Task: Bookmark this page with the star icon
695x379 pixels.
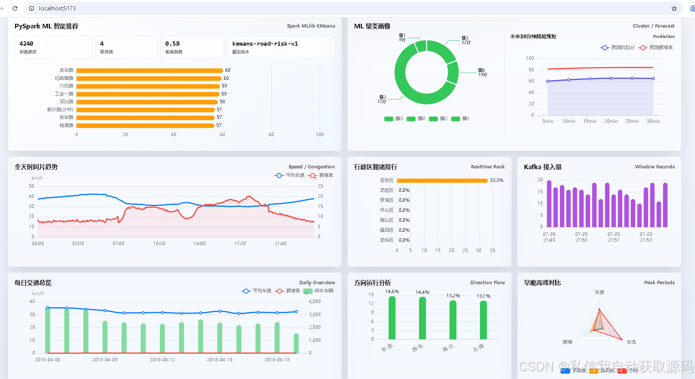Action: coord(674,8)
